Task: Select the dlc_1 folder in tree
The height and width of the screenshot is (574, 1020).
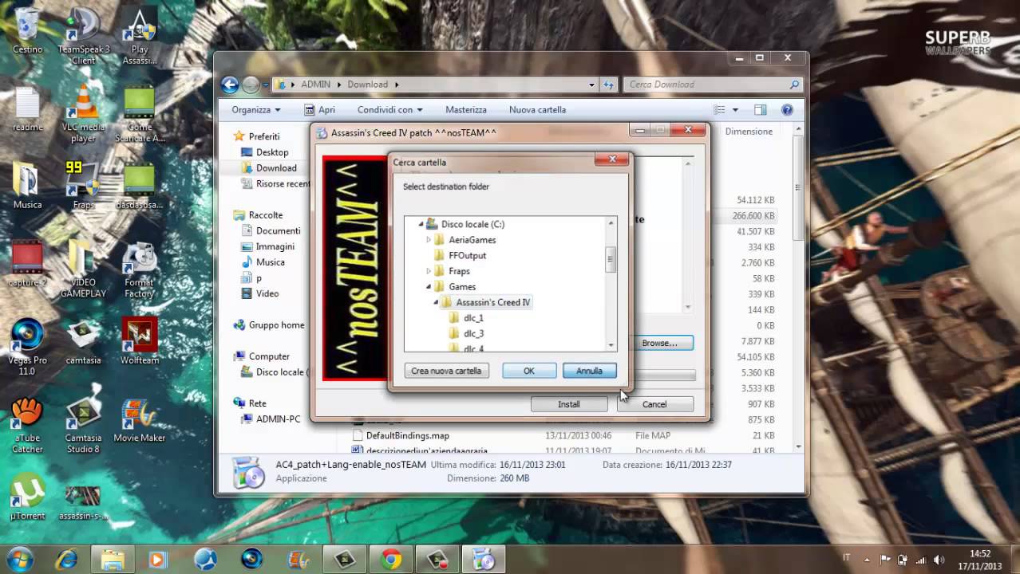Action: [x=473, y=318]
